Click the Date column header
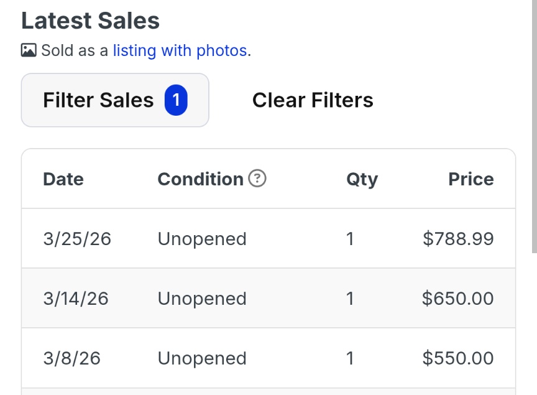537x395 pixels. tap(63, 179)
